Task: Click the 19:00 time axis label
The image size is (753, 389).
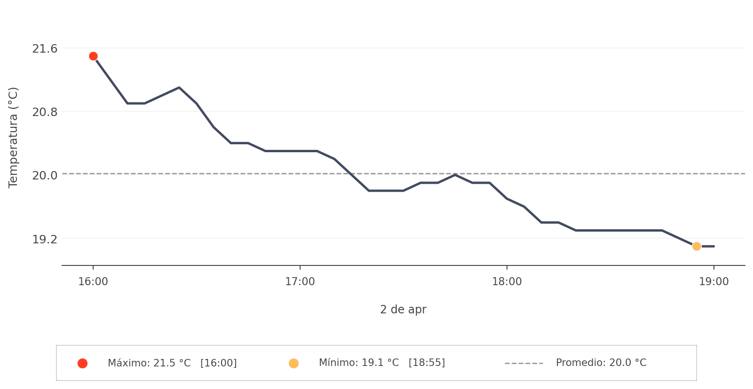Action: point(713,282)
